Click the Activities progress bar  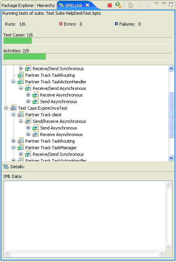point(88,57)
